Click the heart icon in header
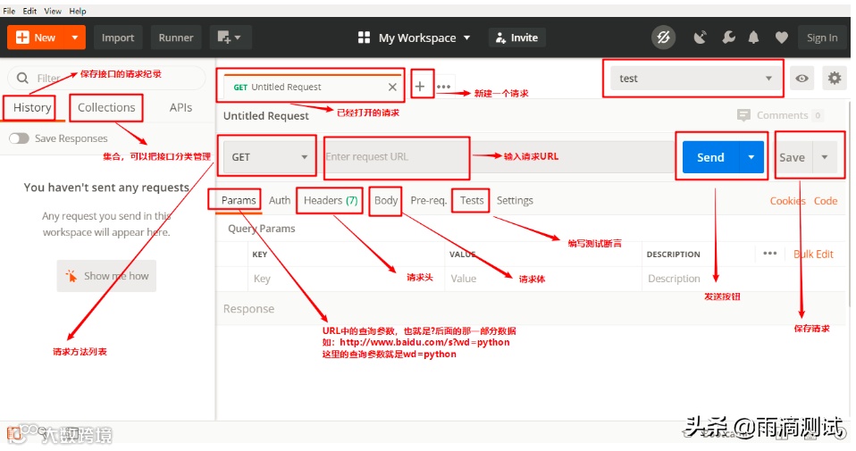Viewport: 856px width, 451px height. 782,38
